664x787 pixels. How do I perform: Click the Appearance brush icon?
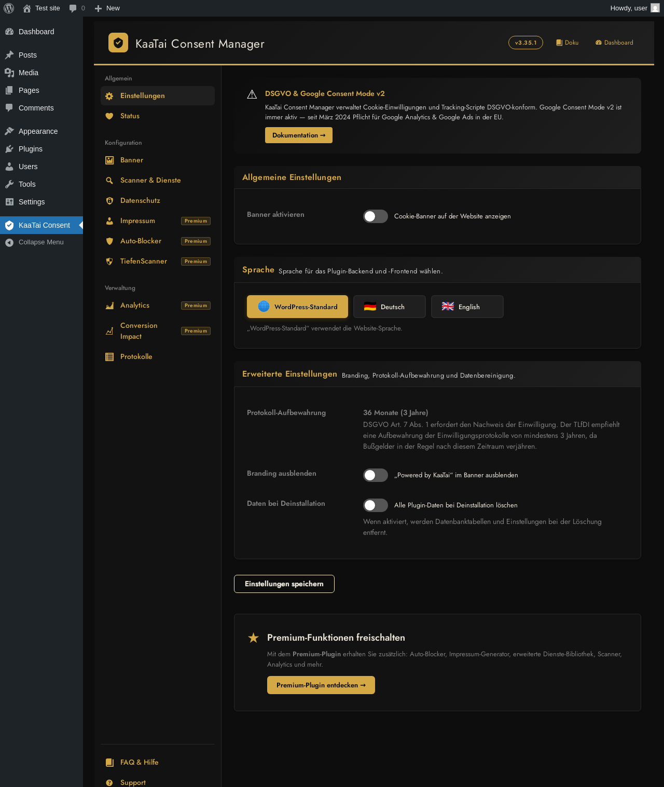[9, 131]
